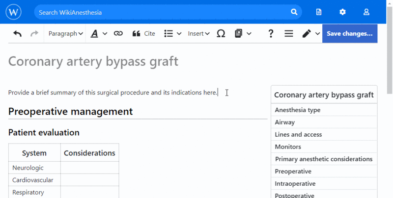Click the search magnifier icon
Image resolution: width=393 pixels, height=198 pixels.
tap(294, 12)
